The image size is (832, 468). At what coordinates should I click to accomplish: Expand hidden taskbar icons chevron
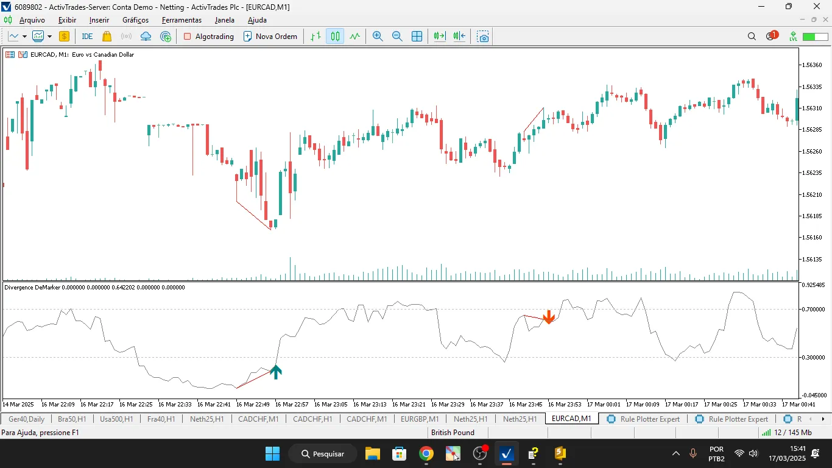[675, 453]
